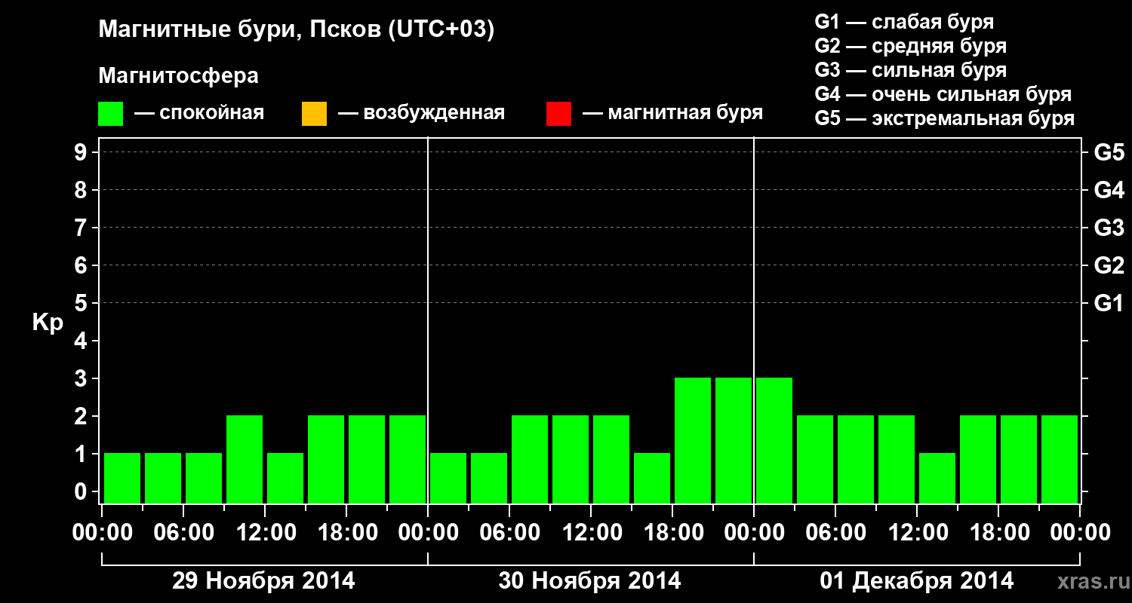Click the '30 Ноября 2014' date label

click(589, 581)
